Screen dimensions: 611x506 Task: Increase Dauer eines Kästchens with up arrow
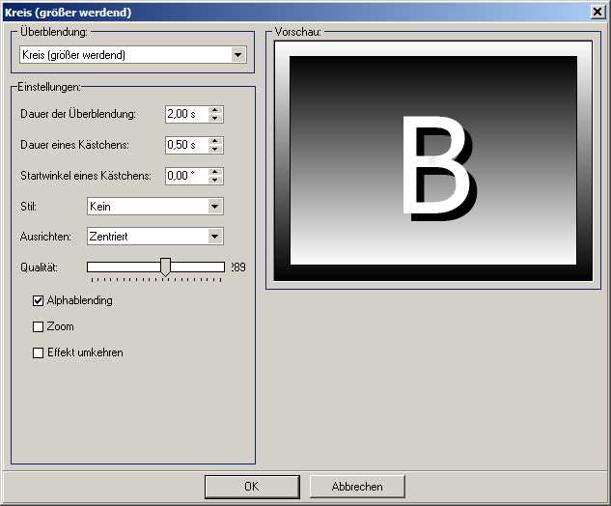216,141
